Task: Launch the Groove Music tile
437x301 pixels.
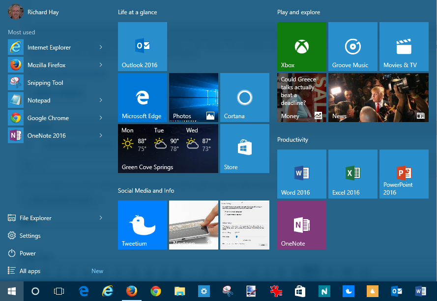Action: coord(352,47)
